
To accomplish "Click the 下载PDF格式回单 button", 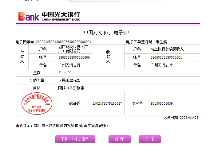I will click(x=75, y=139).
